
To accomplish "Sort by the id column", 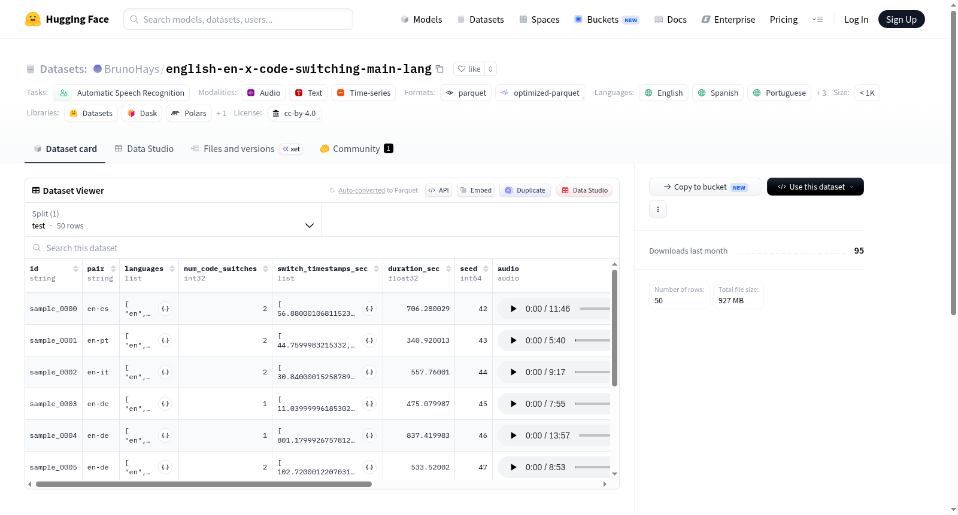I will (75, 269).
